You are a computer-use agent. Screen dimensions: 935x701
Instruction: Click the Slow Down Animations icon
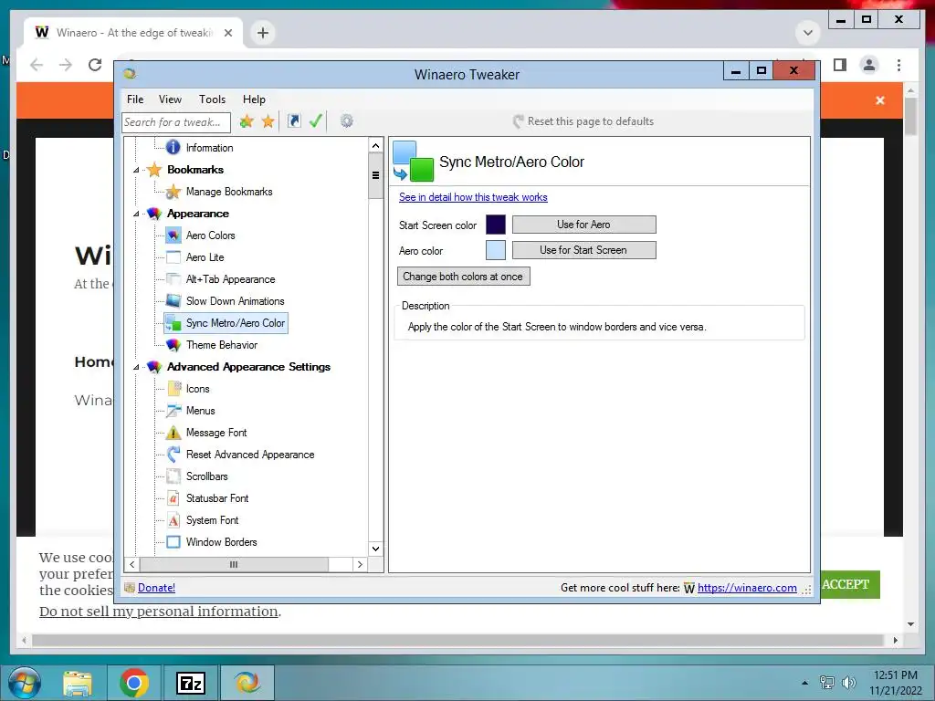(x=173, y=301)
